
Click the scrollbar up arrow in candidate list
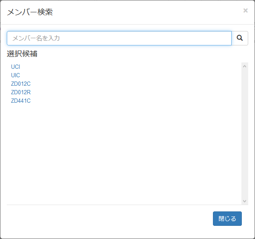(245, 66)
